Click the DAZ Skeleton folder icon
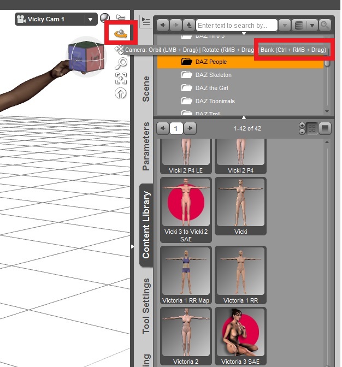The width and height of the screenshot is (342, 367). click(186, 75)
